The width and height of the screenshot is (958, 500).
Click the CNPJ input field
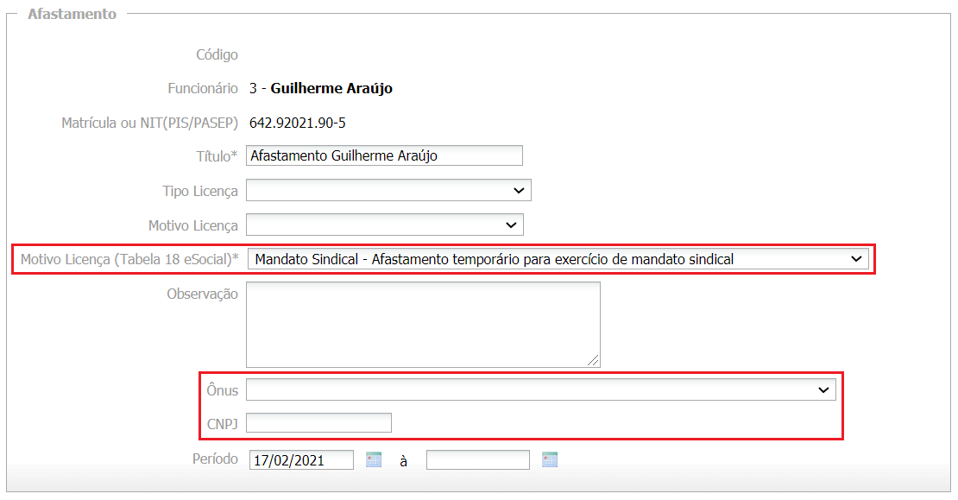[x=318, y=423]
